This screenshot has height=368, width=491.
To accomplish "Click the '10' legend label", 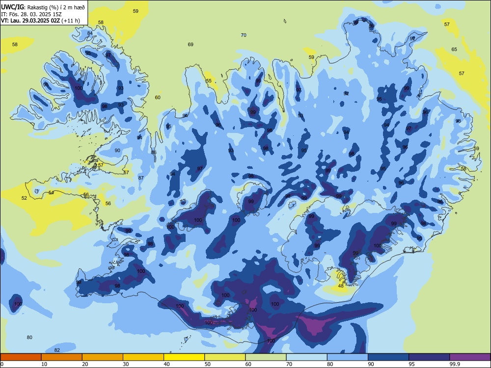I will pos(44,364).
